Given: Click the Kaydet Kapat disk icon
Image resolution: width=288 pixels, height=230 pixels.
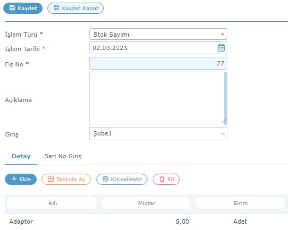Looking at the screenshot, I should (56, 7).
